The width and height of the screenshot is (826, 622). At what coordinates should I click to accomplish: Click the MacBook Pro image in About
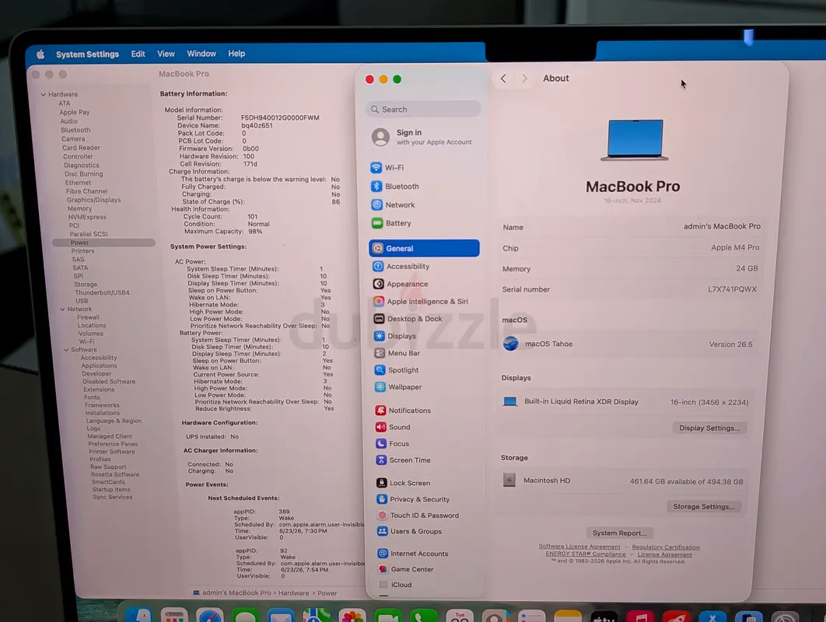tap(635, 140)
